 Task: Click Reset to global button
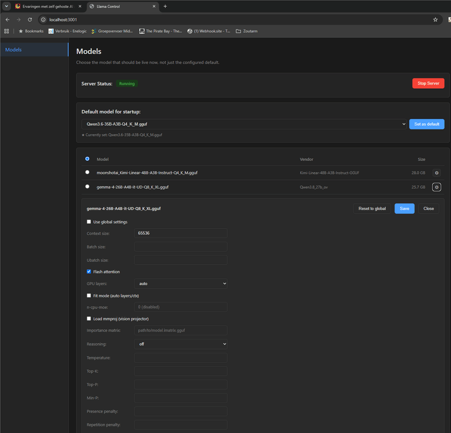tap(372, 208)
